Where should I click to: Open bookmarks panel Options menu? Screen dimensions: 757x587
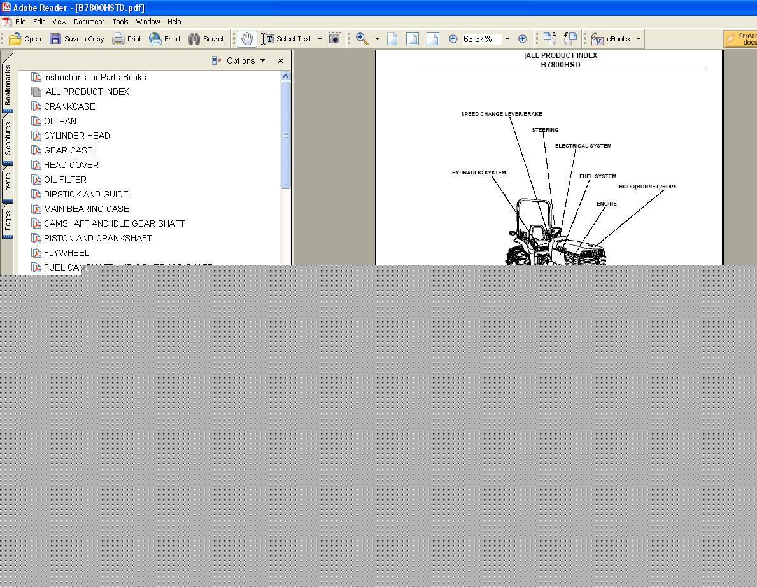(239, 61)
